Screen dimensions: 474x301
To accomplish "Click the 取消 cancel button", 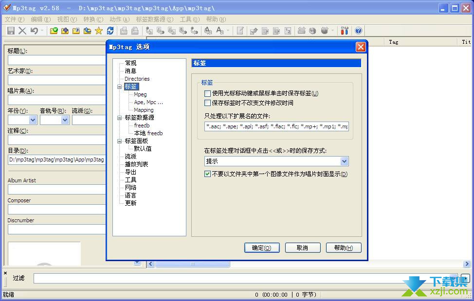I will [303, 248].
